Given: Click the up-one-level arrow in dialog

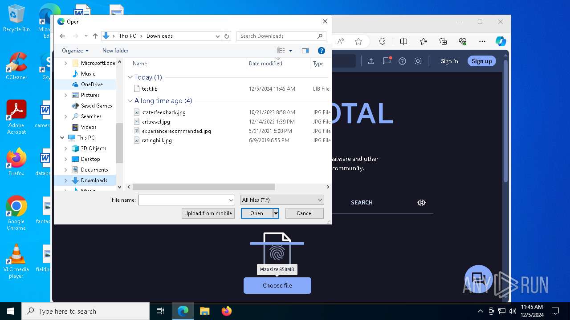Looking at the screenshot, I should point(95,36).
